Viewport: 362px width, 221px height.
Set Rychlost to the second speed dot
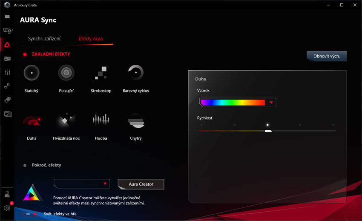pyautogui.click(x=235, y=125)
